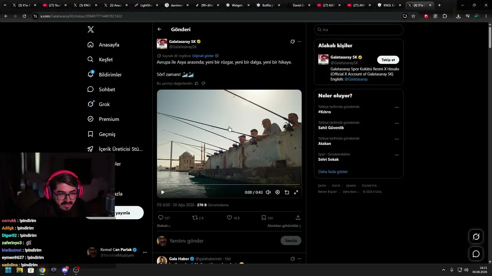Open Discord from the taskbar

[65, 270]
